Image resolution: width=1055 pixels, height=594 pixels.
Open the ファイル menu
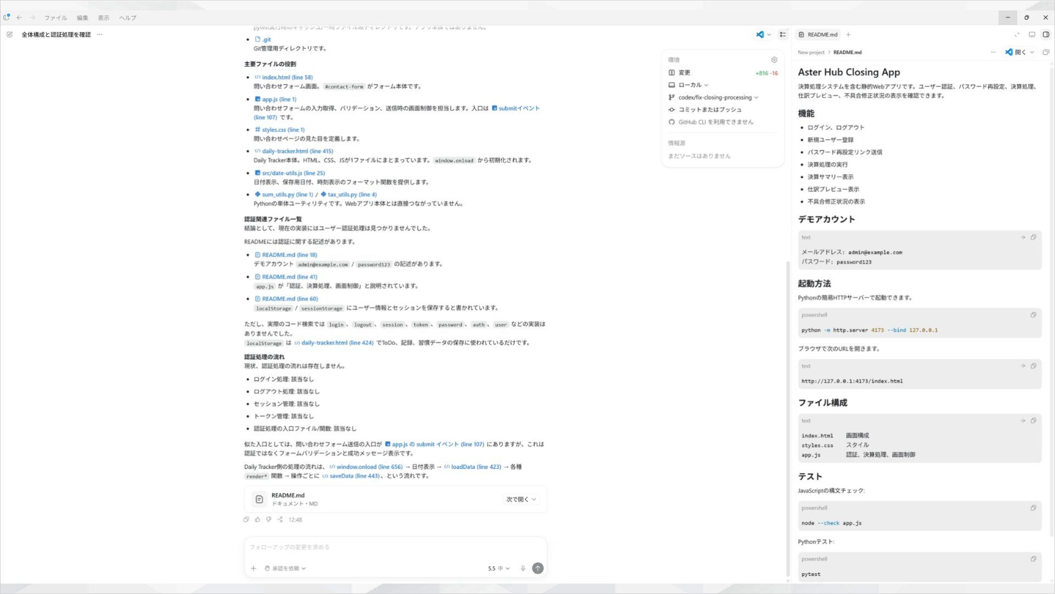55,18
